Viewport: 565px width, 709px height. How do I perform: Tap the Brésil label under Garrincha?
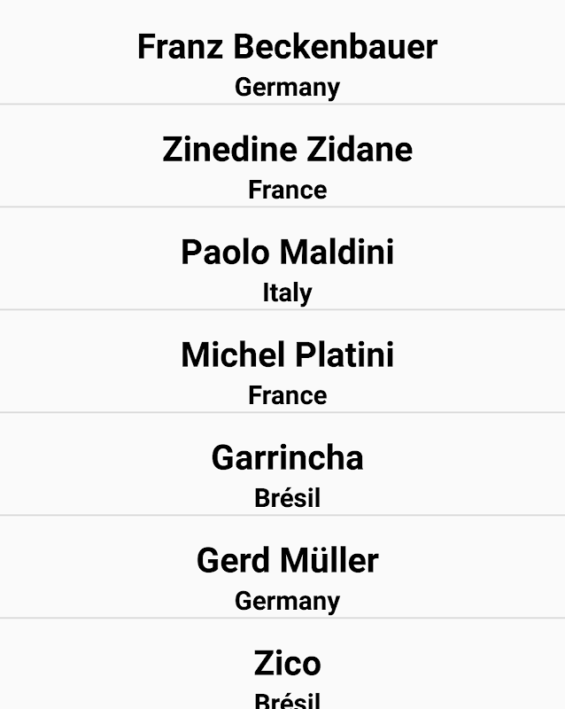pyautogui.click(x=287, y=498)
